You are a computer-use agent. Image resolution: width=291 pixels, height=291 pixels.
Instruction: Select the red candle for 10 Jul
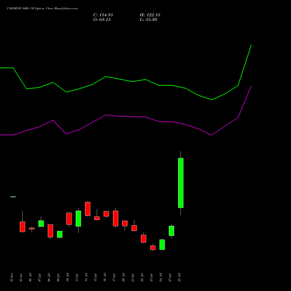(x=69, y=219)
